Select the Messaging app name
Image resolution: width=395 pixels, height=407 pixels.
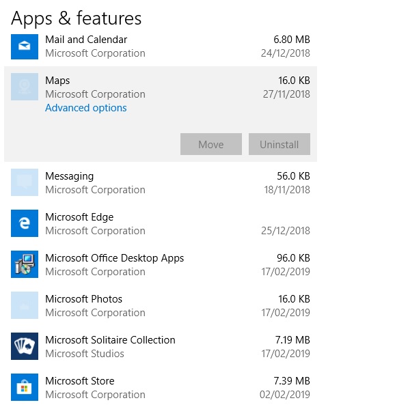(x=69, y=176)
